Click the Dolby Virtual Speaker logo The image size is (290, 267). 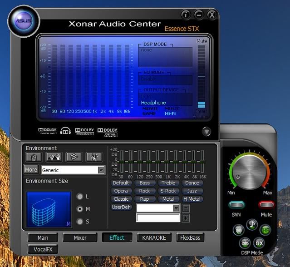[108, 132]
